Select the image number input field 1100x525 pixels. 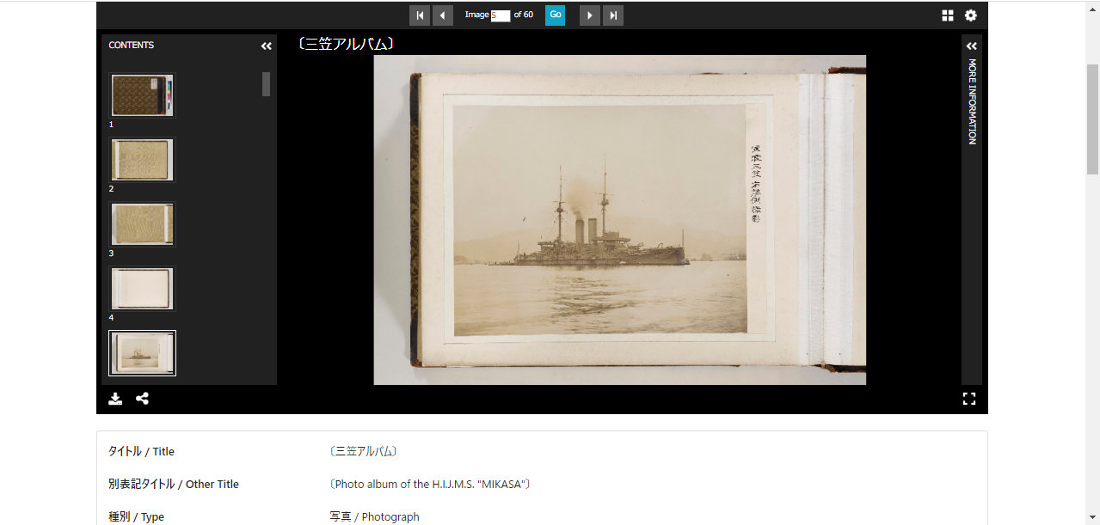coord(501,15)
